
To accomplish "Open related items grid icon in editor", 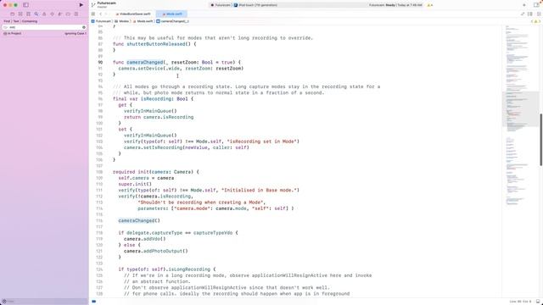I will (93, 14).
